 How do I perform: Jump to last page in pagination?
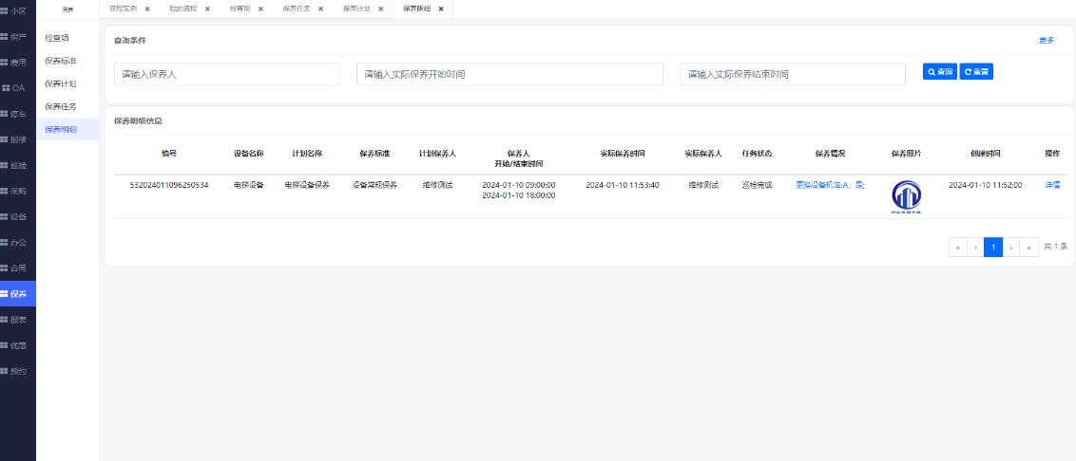point(1029,248)
